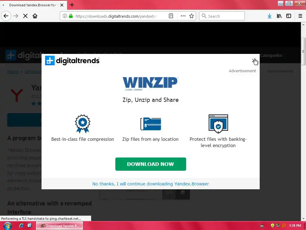Viewport: 306px width, 230px height.
Task: Click the 3:38 PM system clock
Action: (295, 226)
